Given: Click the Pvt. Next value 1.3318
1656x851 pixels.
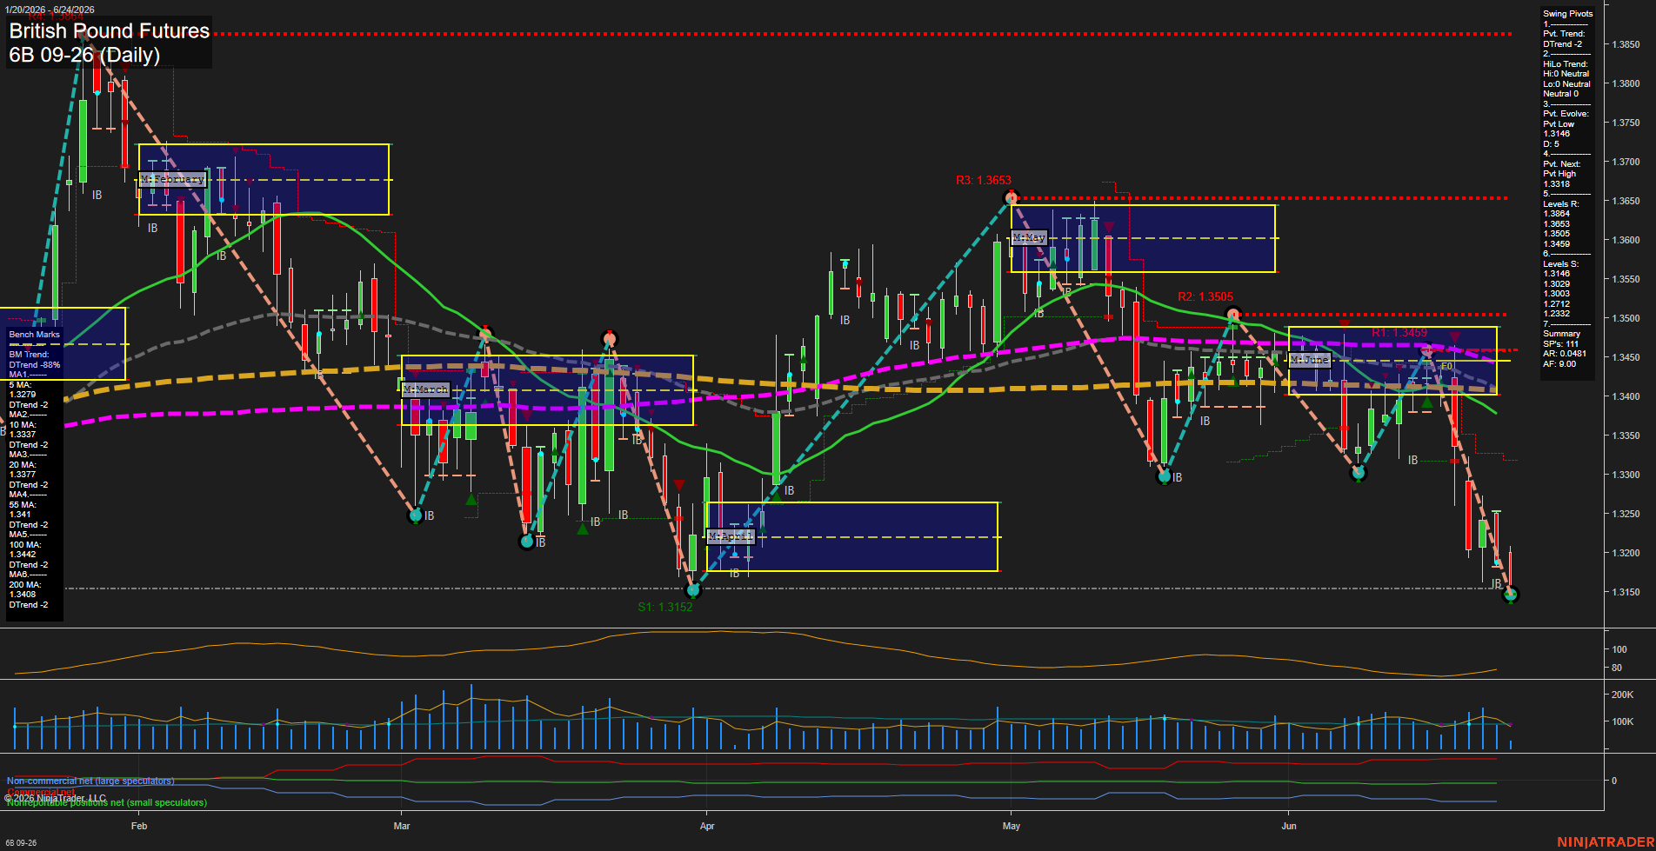Looking at the screenshot, I should 1557,184.
